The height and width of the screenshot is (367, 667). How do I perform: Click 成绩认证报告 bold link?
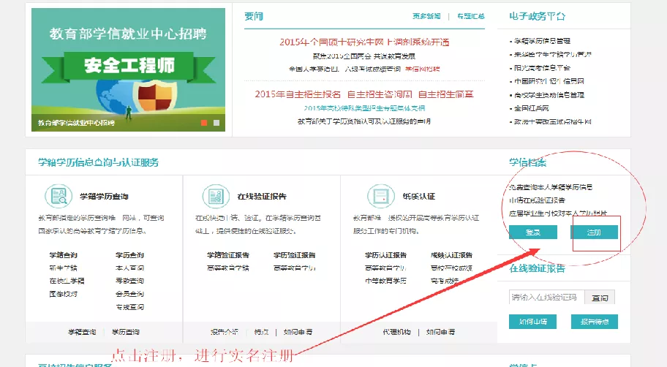tap(452, 255)
